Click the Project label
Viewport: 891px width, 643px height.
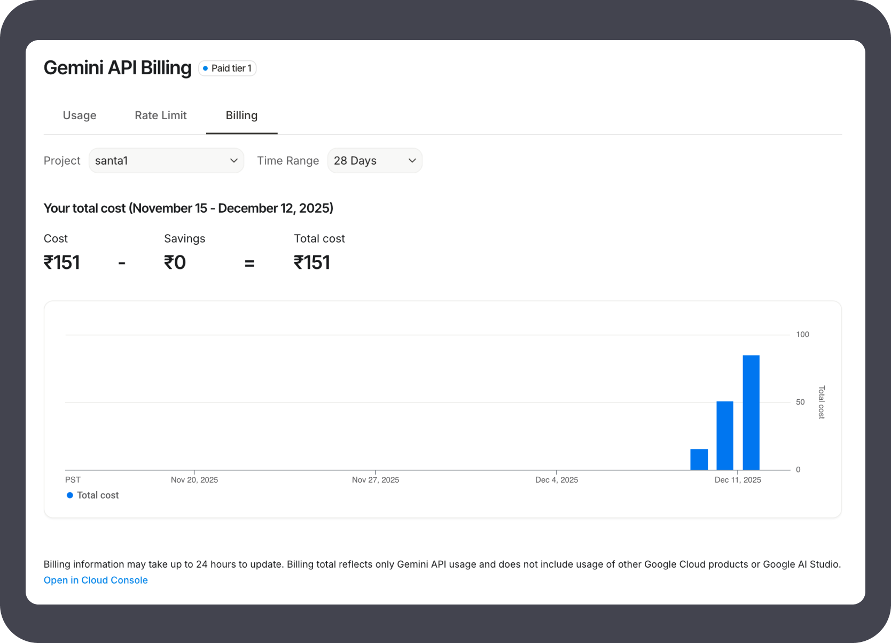pos(62,160)
